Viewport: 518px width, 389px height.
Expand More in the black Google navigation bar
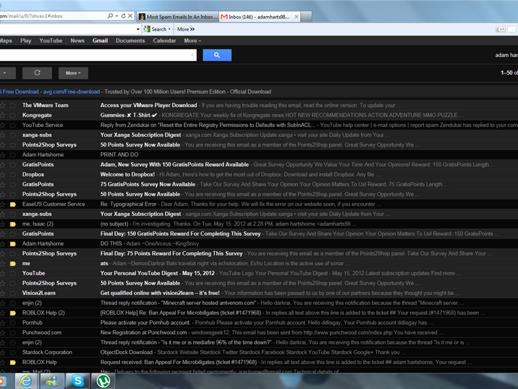coord(192,40)
